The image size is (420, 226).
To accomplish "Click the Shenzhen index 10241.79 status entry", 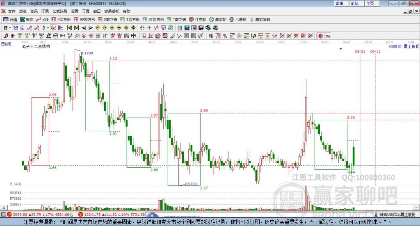I will point(112,215).
